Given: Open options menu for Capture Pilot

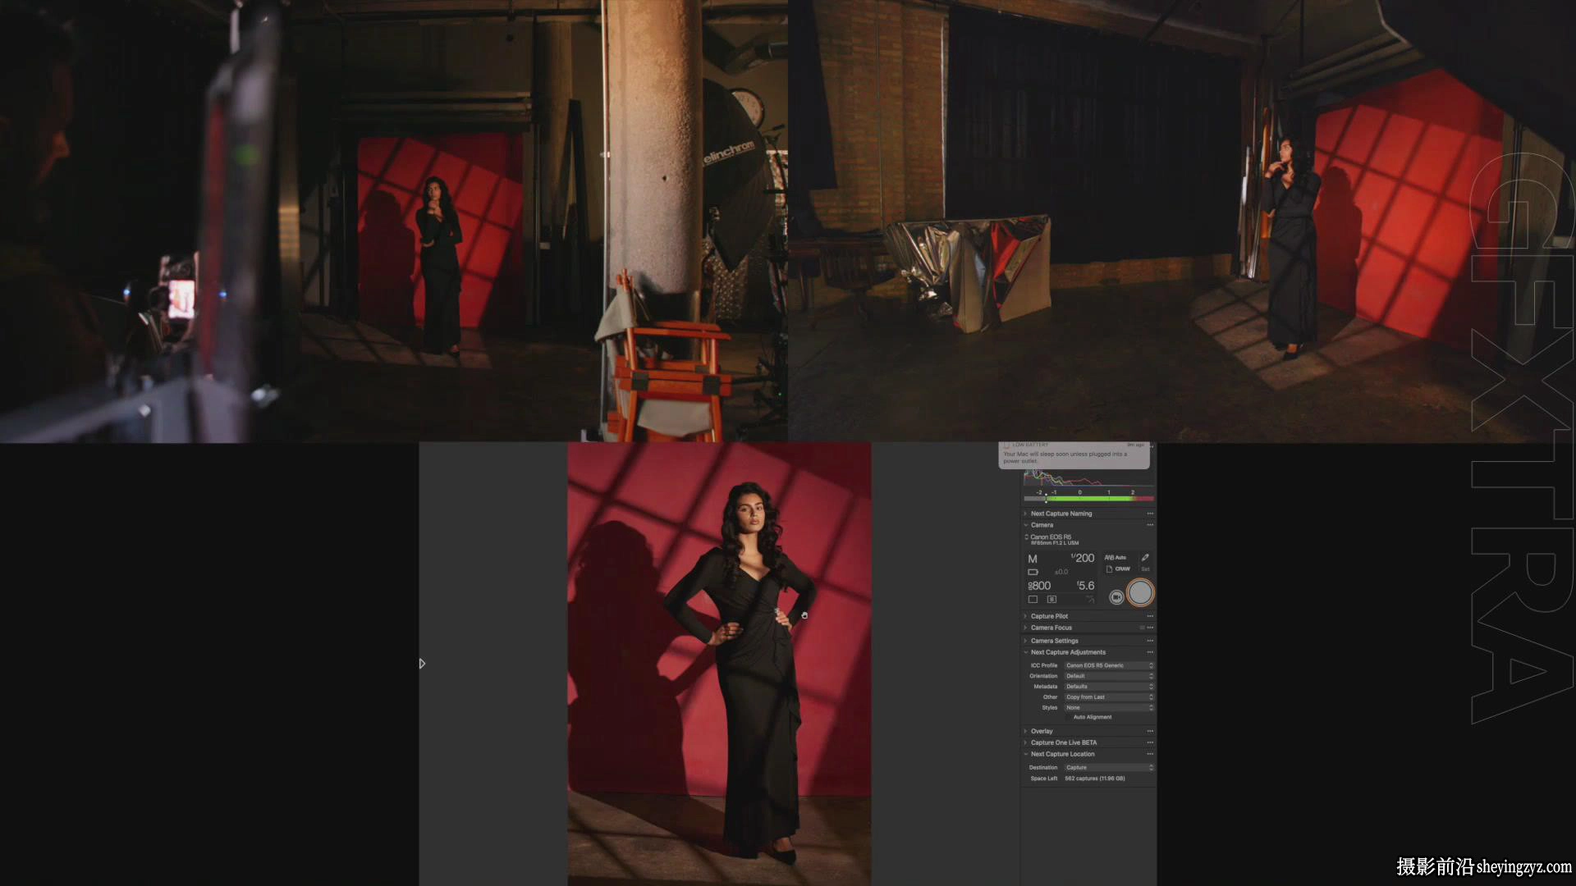Looking at the screenshot, I should pos(1150,616).
